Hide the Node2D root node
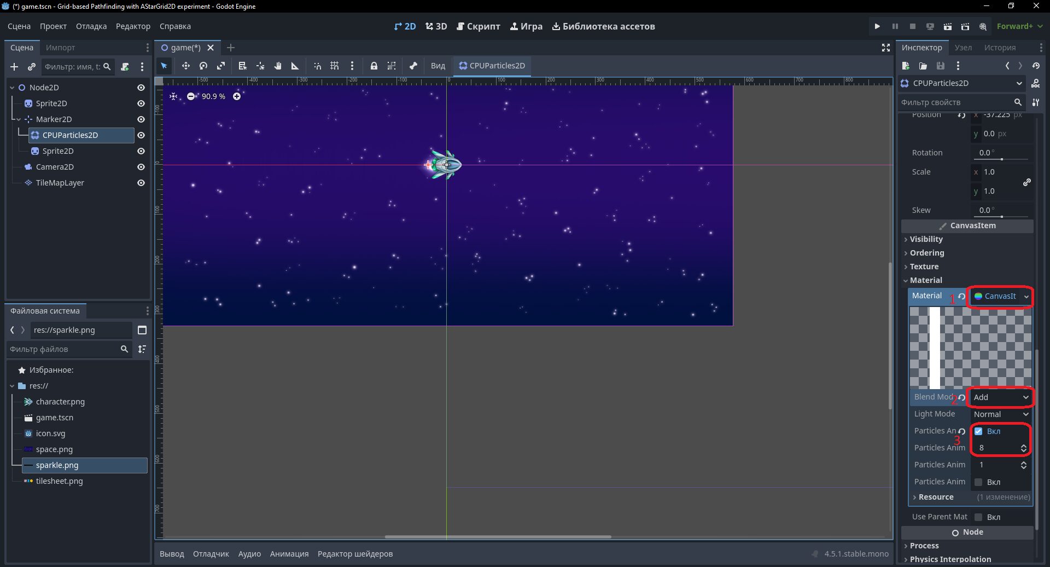This screenshot has height=567, width=1050. tap(141, 88)
